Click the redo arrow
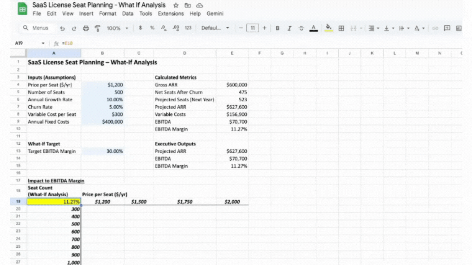 74,28
